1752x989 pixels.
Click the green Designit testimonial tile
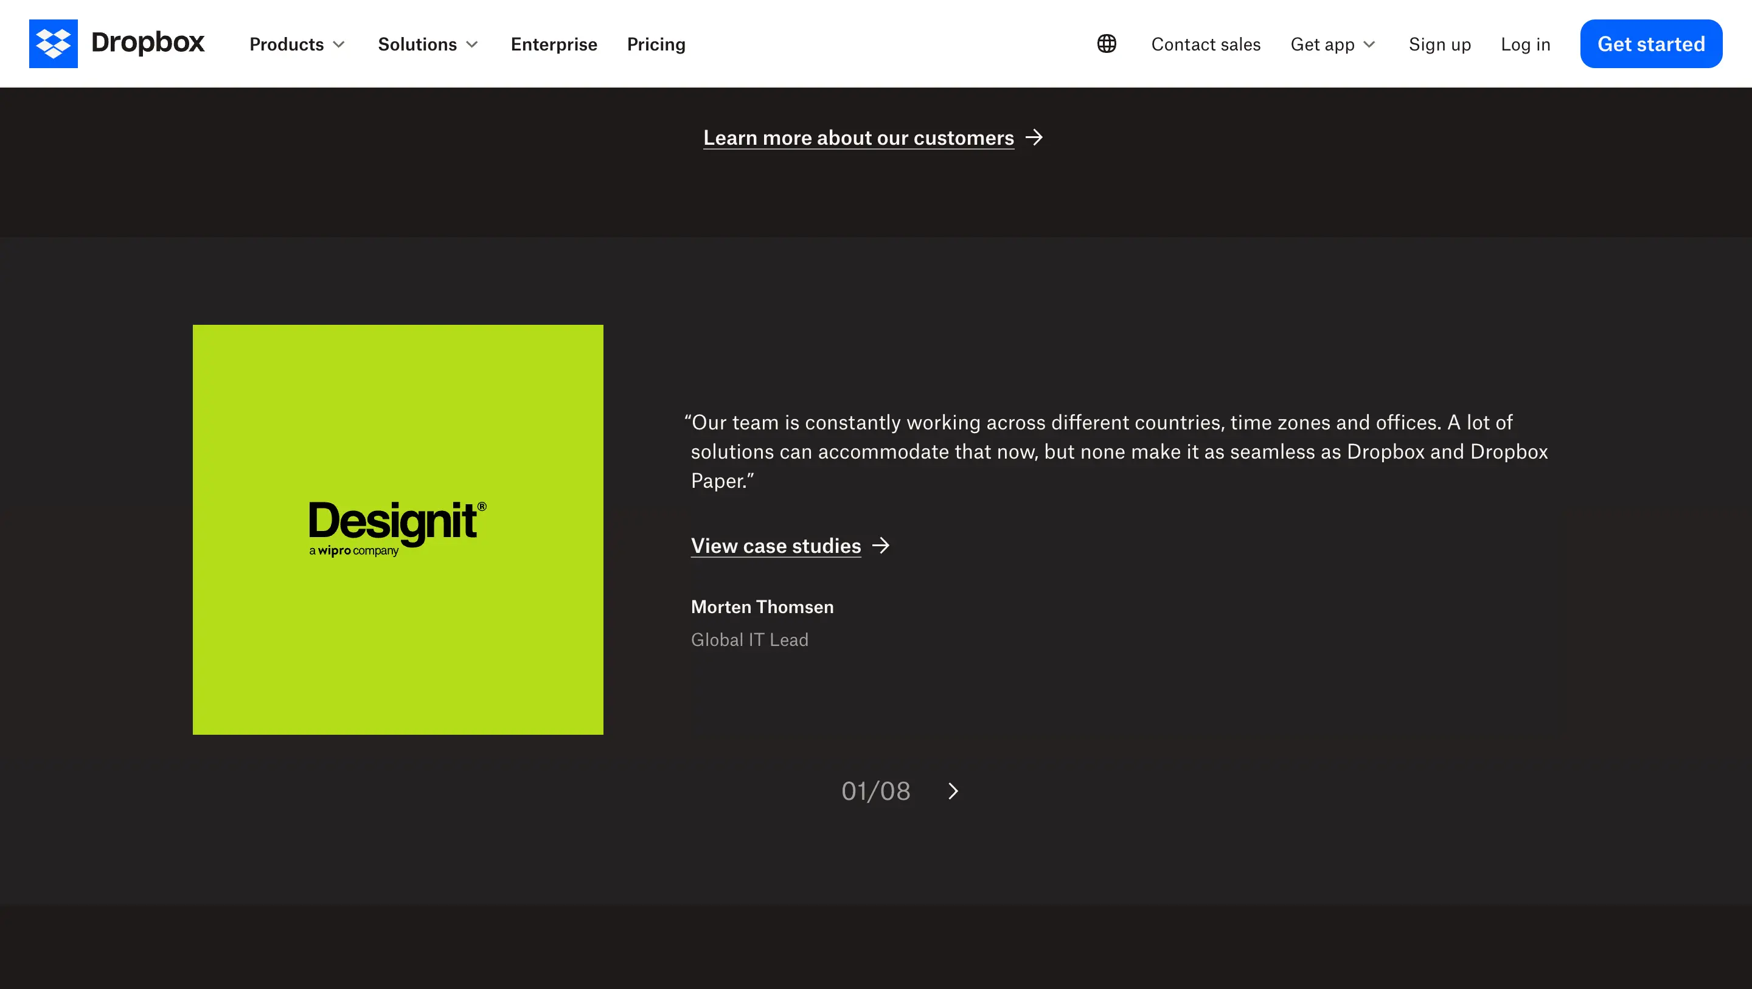click(x=398, y=530)
